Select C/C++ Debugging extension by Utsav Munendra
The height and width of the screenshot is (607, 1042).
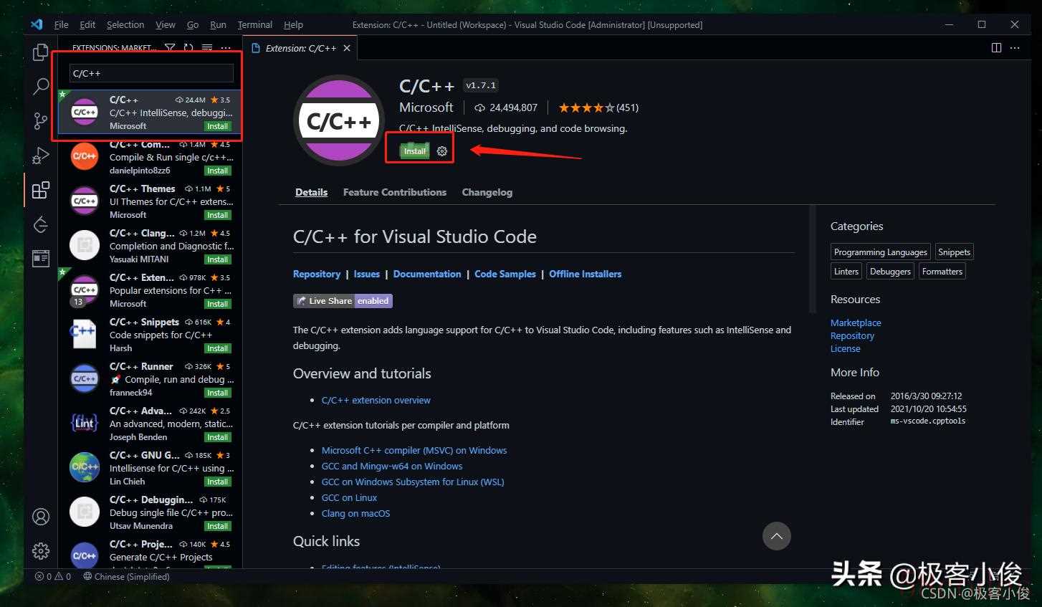(150, 512)
